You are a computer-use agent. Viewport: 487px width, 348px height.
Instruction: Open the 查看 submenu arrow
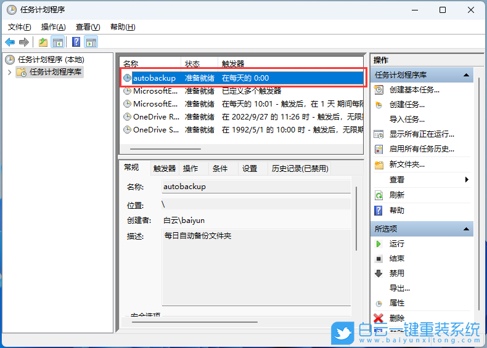[467, 180]
